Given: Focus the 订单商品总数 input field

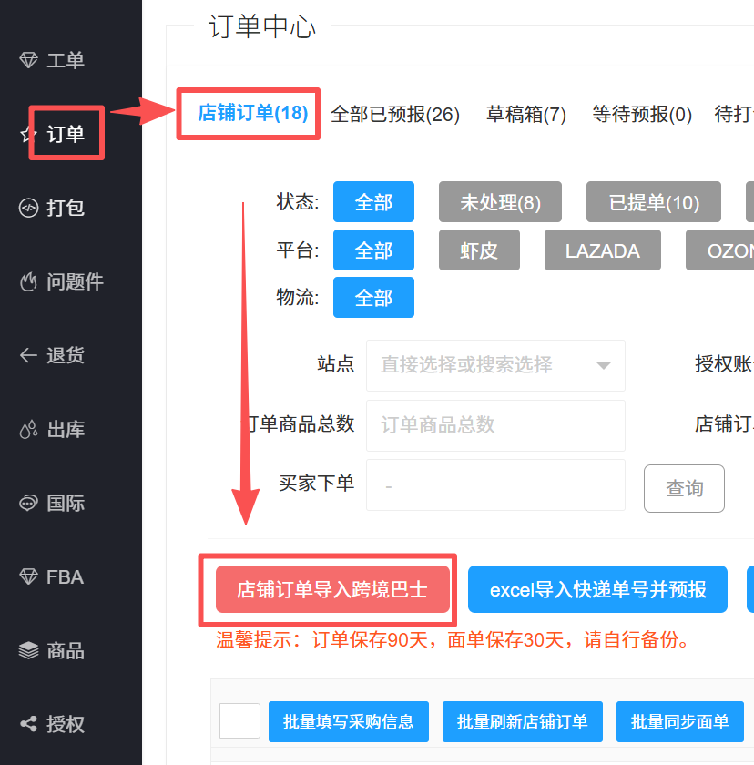Looking at the screenshot, I should click(495, 425).
